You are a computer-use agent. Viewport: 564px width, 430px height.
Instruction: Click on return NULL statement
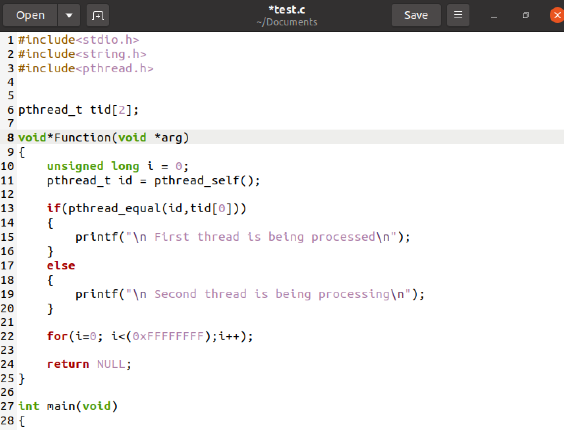89,364
